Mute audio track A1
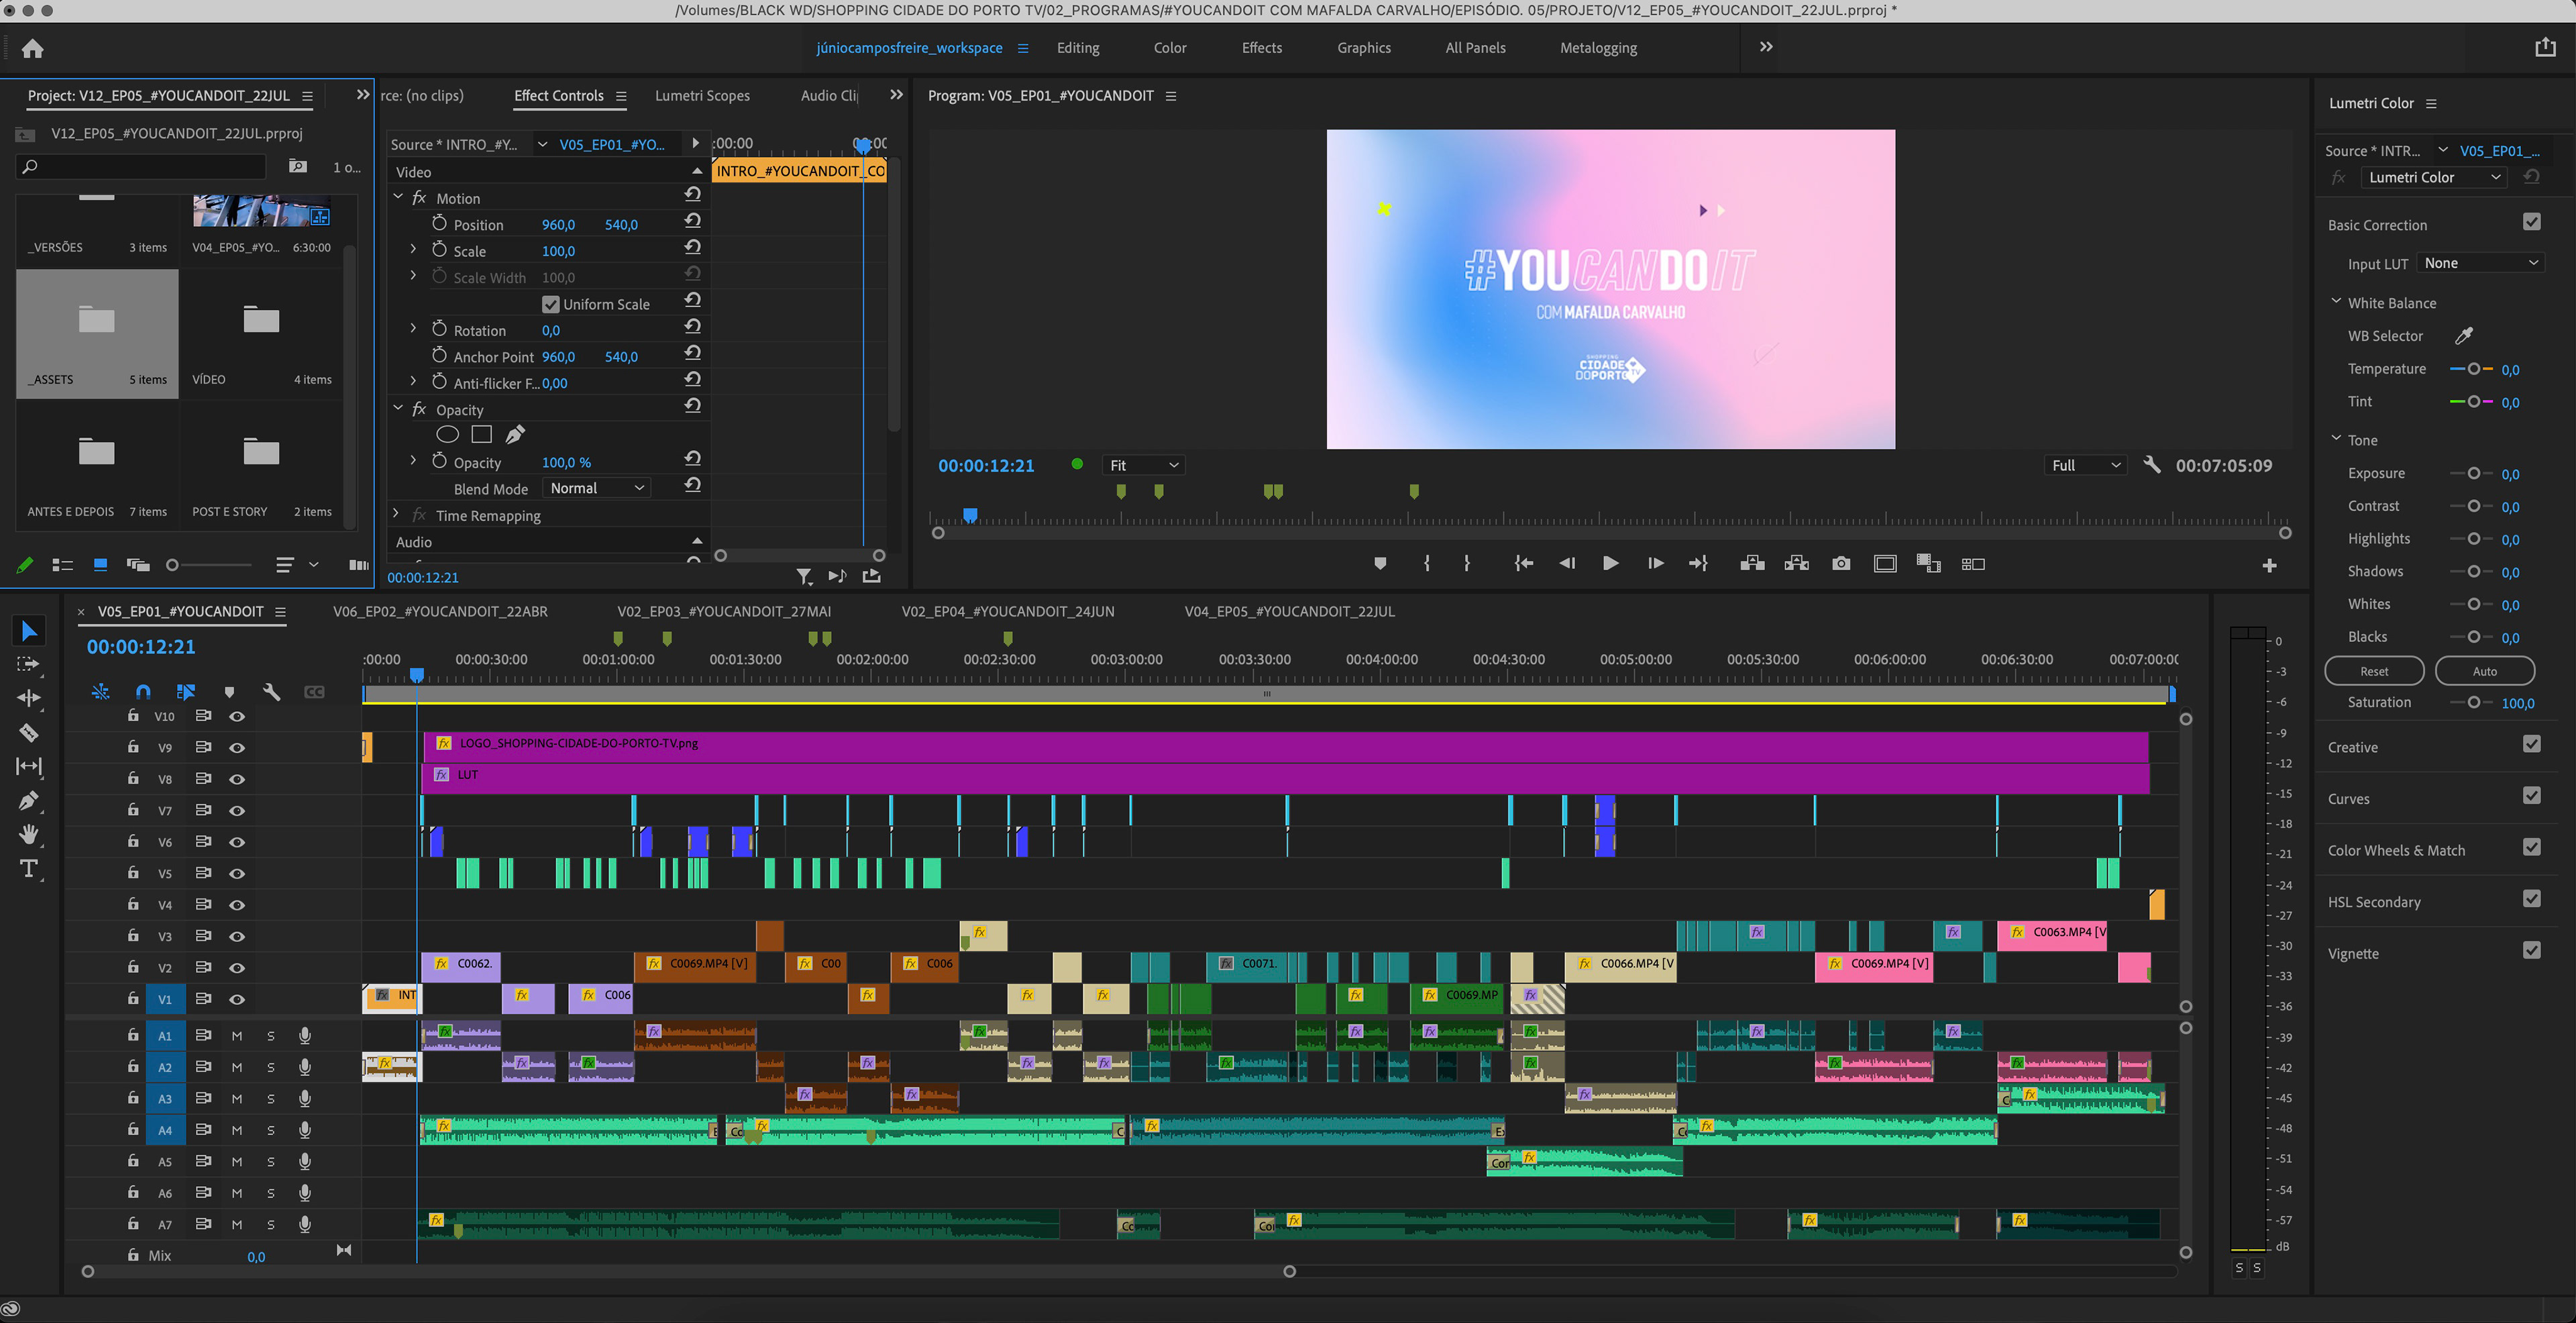Image resolution: width=2576 pixels, height=1323 pixels. tap(237, 1036)
